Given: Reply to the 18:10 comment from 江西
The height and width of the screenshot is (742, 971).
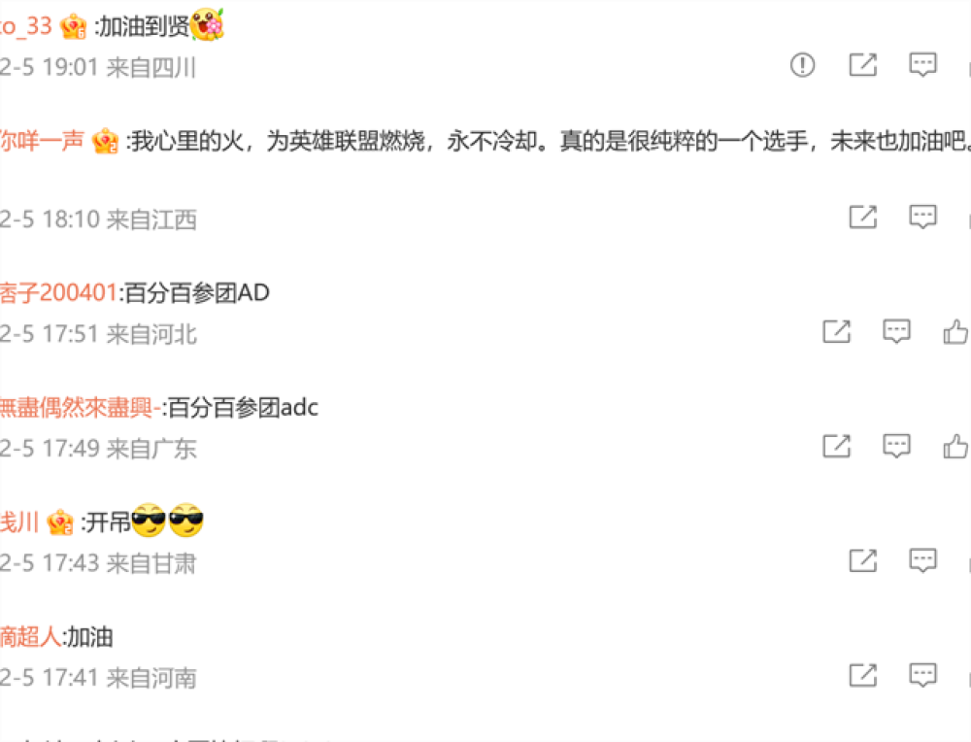Looking at the screenshot, I should pyautogui.click(x=922, y=217).
